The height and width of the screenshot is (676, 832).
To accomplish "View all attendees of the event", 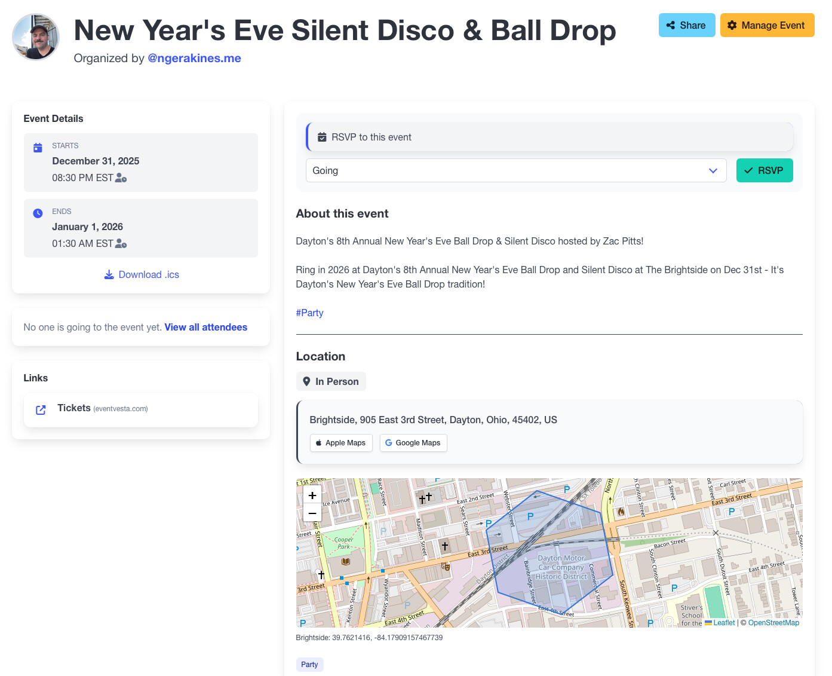I will [x=205, y=327].
